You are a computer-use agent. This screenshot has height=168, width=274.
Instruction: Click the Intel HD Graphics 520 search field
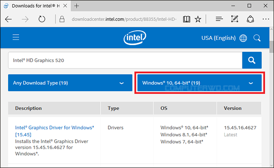click(125, 60)
